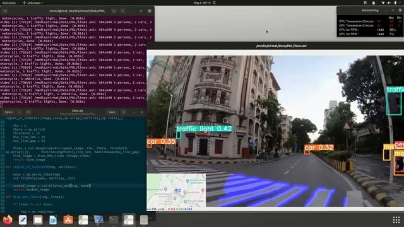Click the map thumbnail in video window

click(176, 190)
